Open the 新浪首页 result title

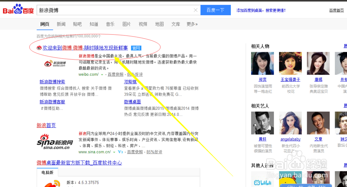(46, 125)
